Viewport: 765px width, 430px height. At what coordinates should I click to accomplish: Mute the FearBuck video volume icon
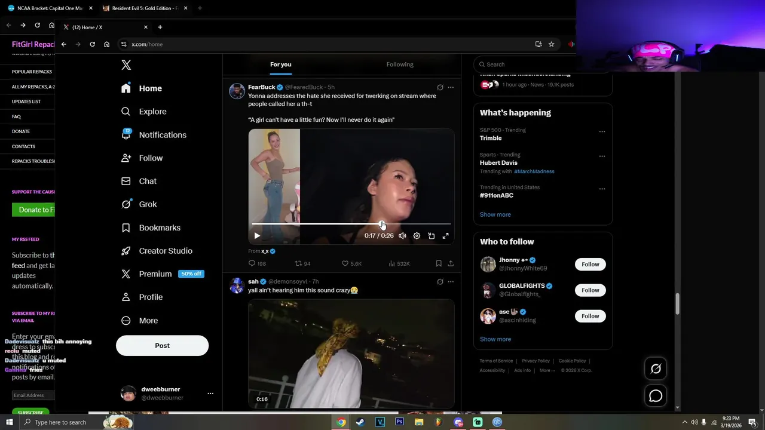point(402,236)
